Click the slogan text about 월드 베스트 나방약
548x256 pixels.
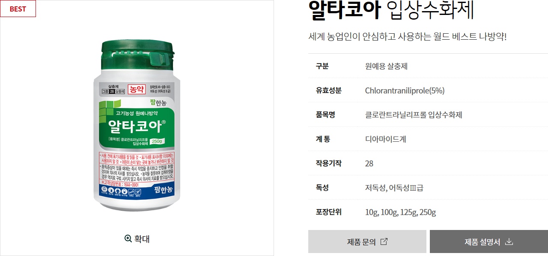(x=408, y=36)
